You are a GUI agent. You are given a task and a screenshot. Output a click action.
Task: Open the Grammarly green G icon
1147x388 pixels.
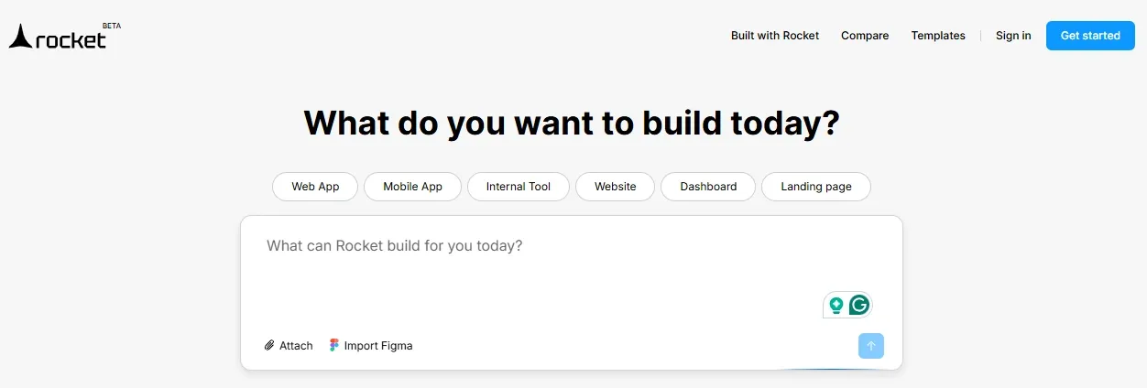859,305
